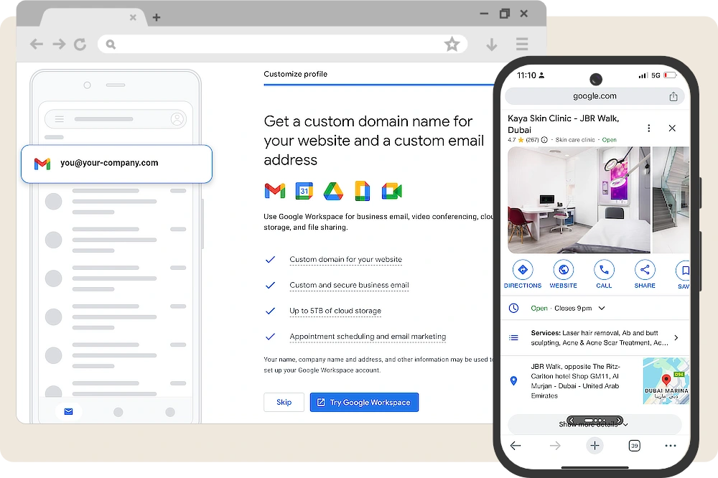Click Appointment scheduling and email marketing
718x478 pixels.
368,336
